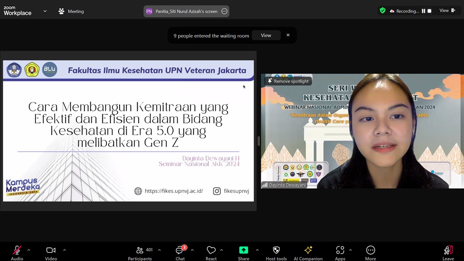Open the React emoji menu

[211, 250]
